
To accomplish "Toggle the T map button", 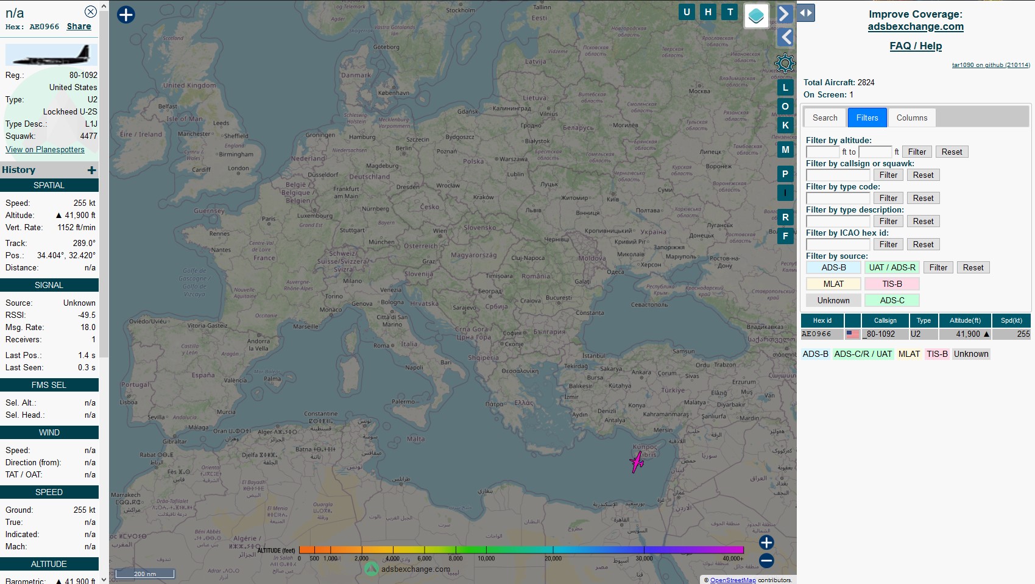I will 730,12.
